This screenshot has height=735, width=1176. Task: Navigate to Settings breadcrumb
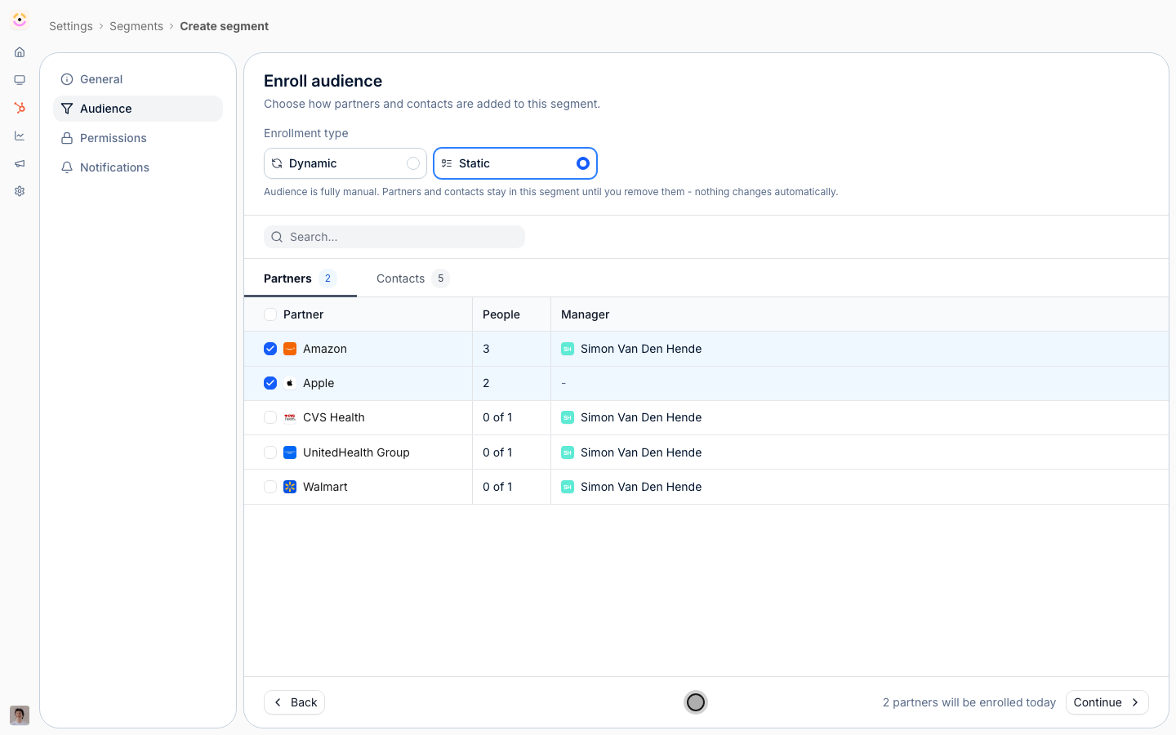click(71, 26)
